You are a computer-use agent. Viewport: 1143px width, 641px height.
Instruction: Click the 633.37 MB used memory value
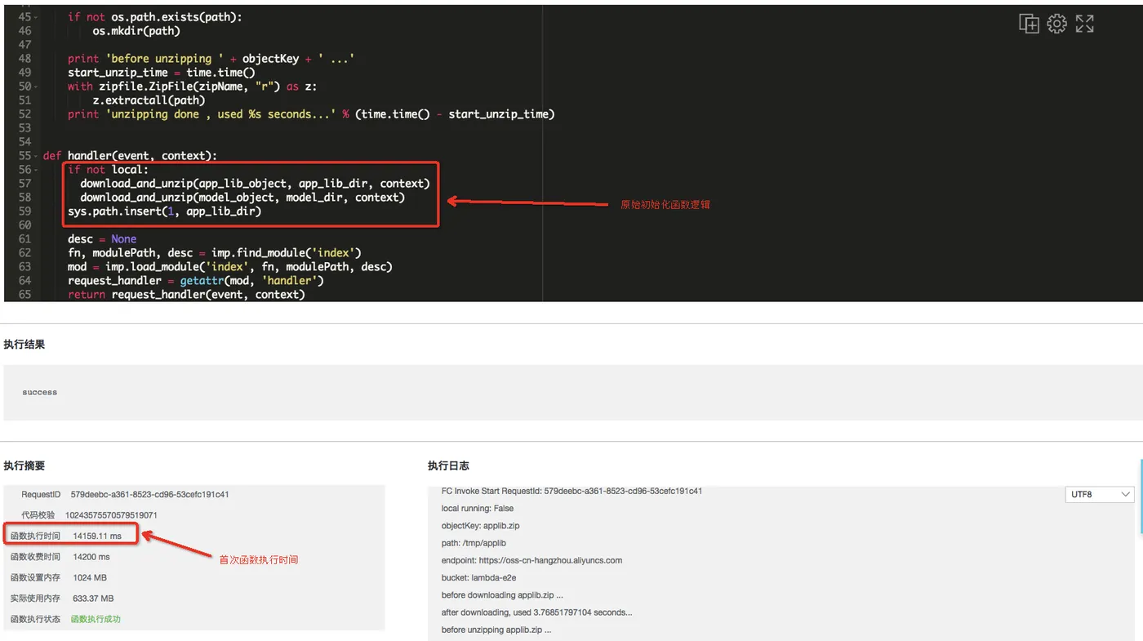(x=93, y=599)
